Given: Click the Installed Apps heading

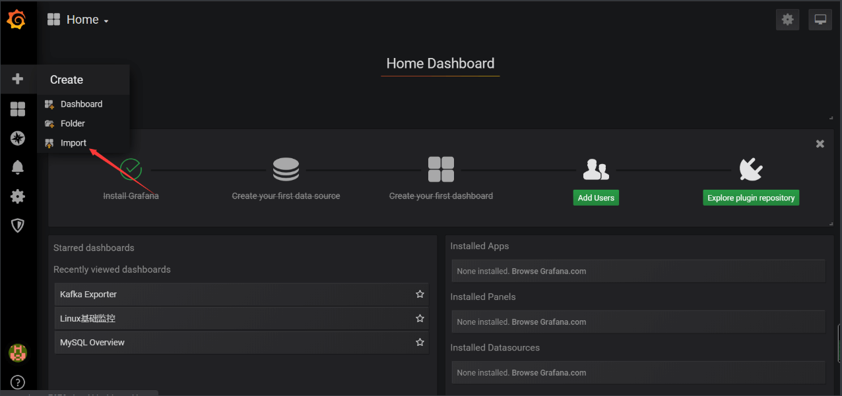Looking at the screenshot, I should tap(480, 246).
